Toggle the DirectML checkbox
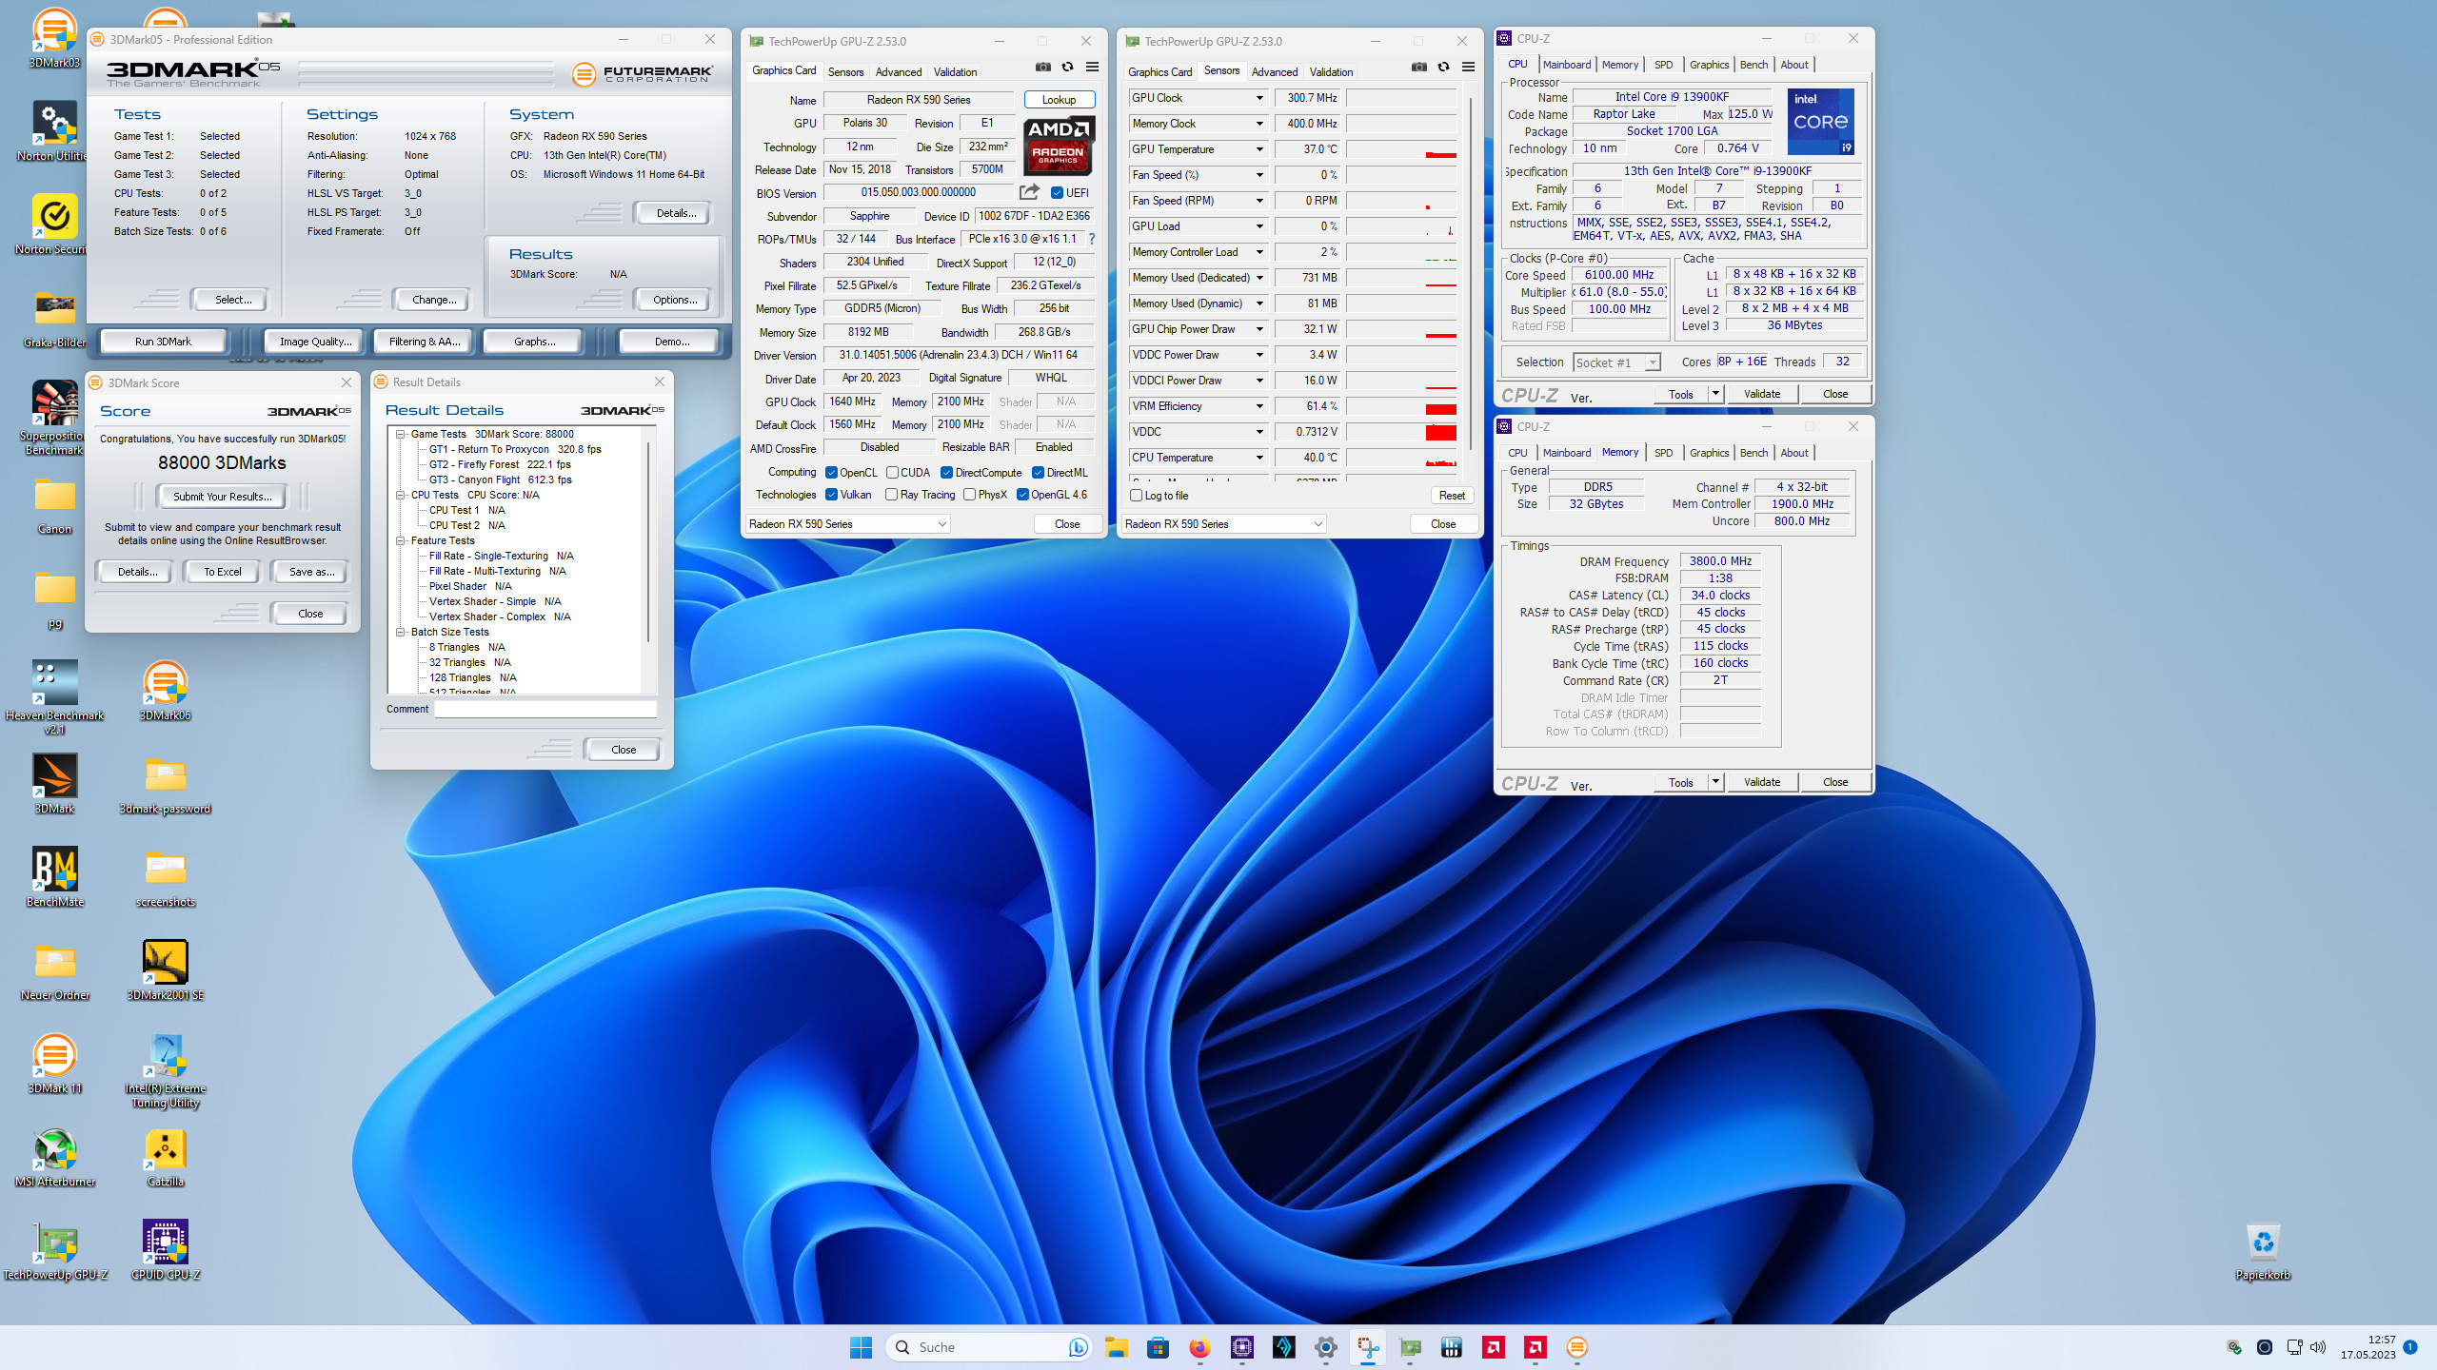This screenshot has height=1370, width=2437. click(1038, 473)
